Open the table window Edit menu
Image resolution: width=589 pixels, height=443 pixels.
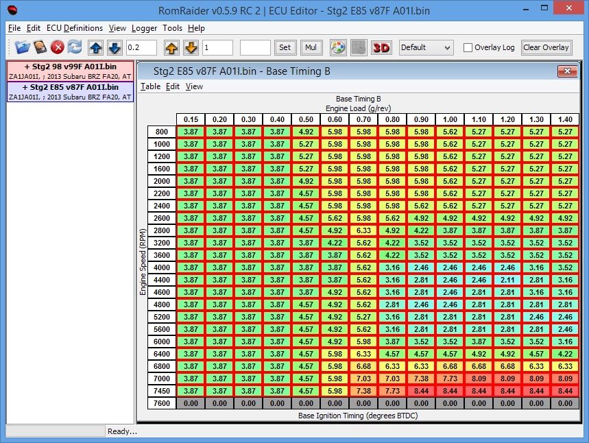pyautogui.click(x=172, y=86)
